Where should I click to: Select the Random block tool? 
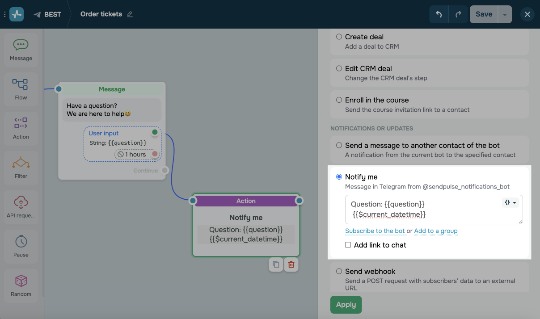tap(21, 285)
